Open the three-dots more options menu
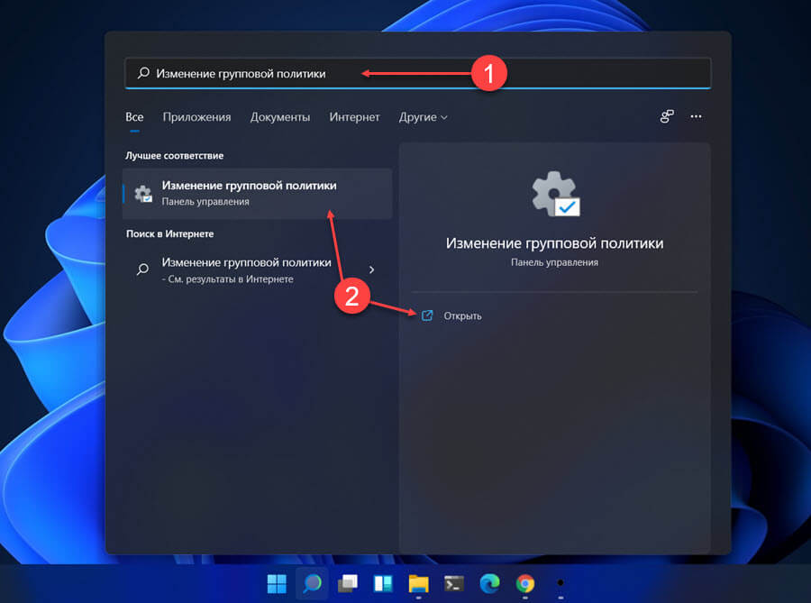 [697, 116]
